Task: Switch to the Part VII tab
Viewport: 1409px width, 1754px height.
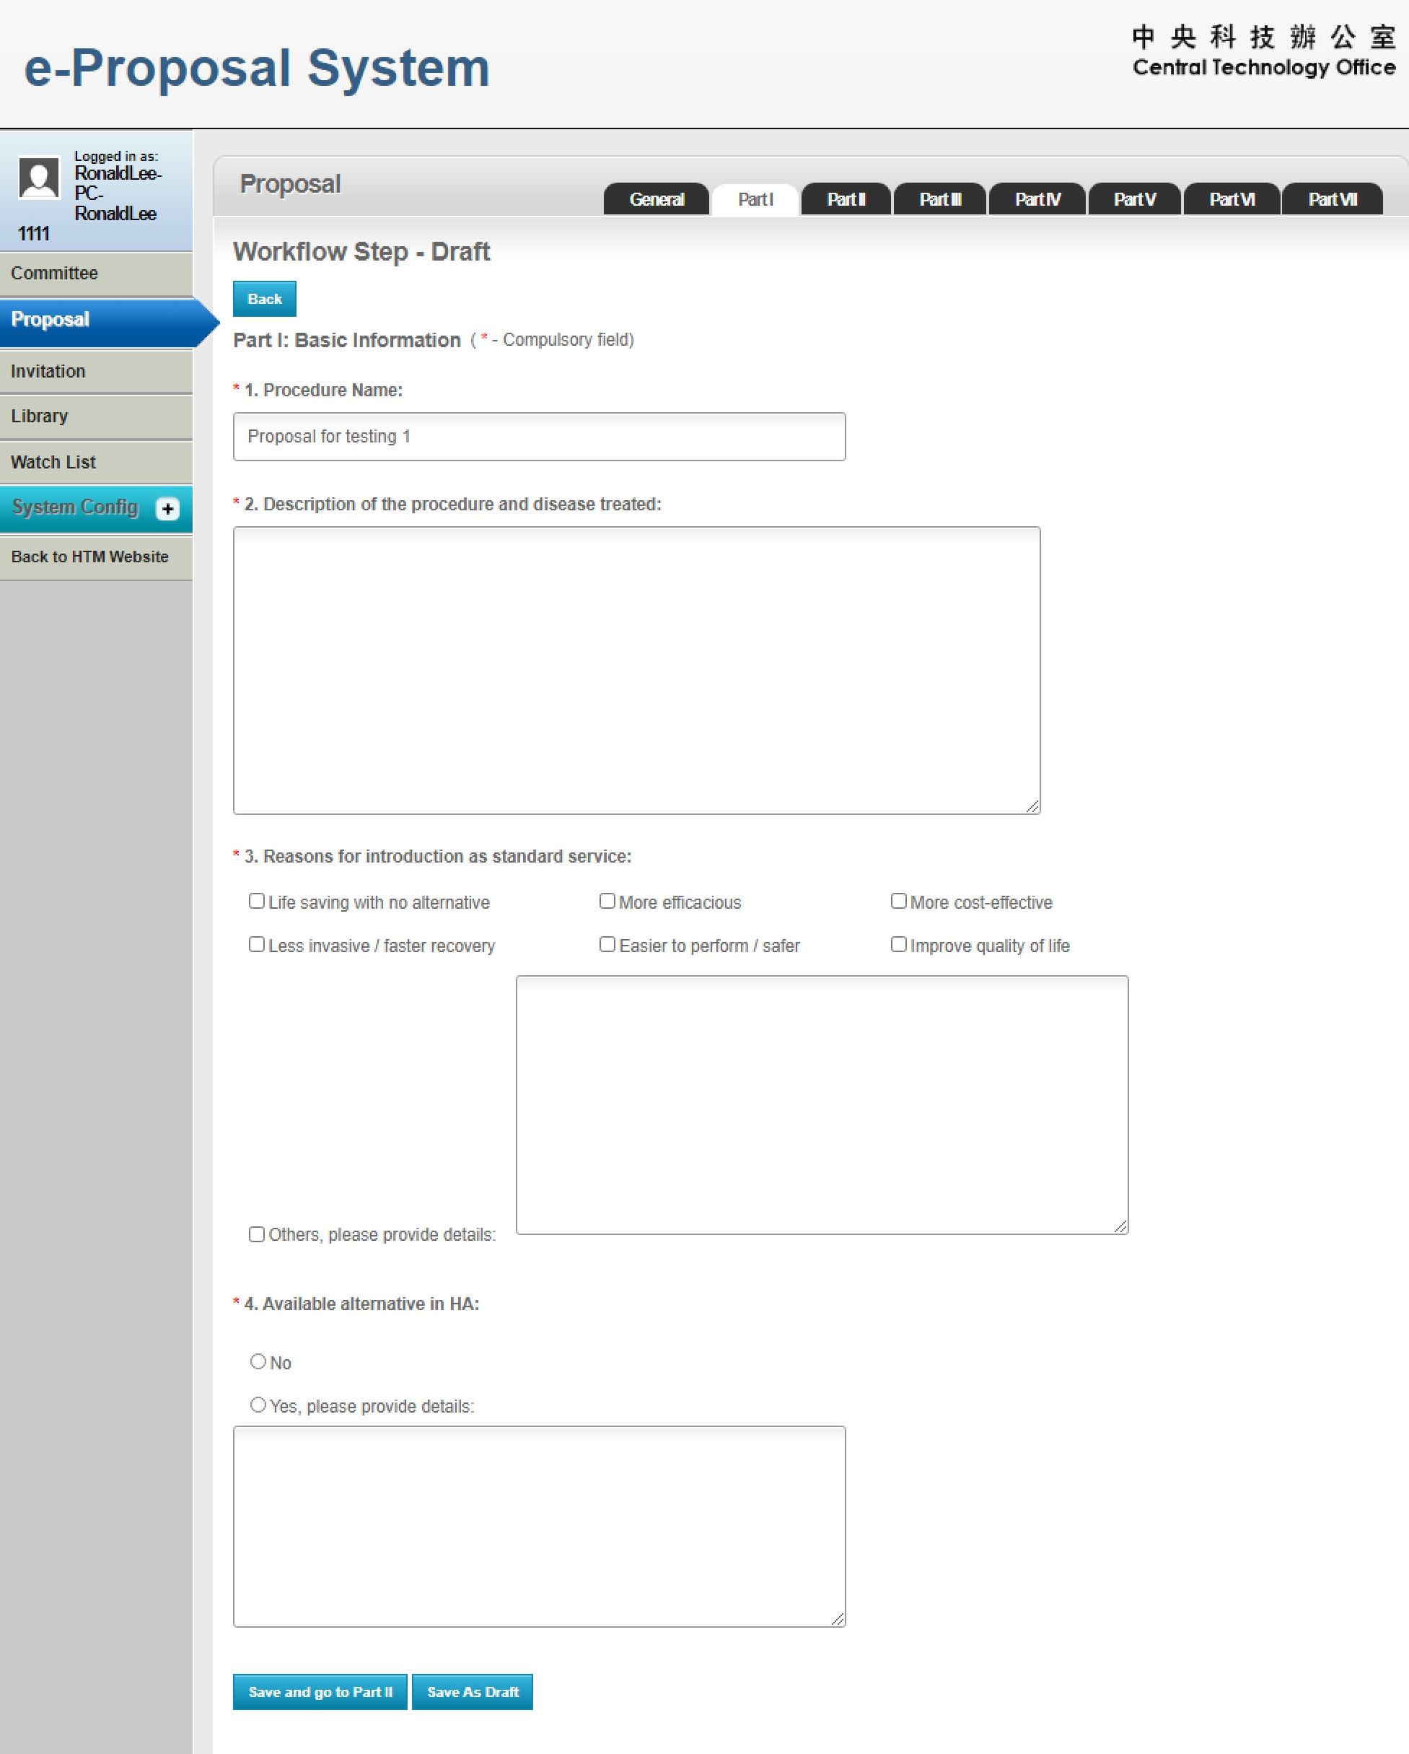Action: [x=1332, y=199]
